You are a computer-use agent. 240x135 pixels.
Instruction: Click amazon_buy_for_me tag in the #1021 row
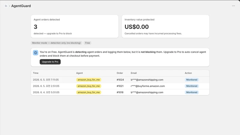click(x=88, y=86)
